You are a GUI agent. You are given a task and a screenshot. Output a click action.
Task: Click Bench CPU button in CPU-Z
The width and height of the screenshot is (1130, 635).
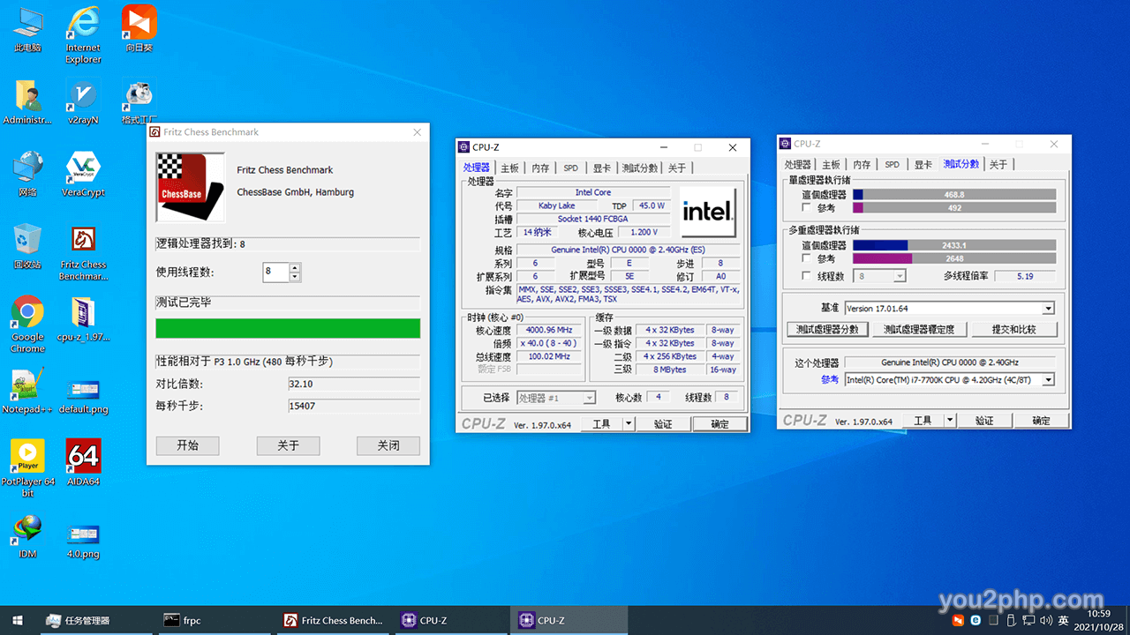point(825,329)
